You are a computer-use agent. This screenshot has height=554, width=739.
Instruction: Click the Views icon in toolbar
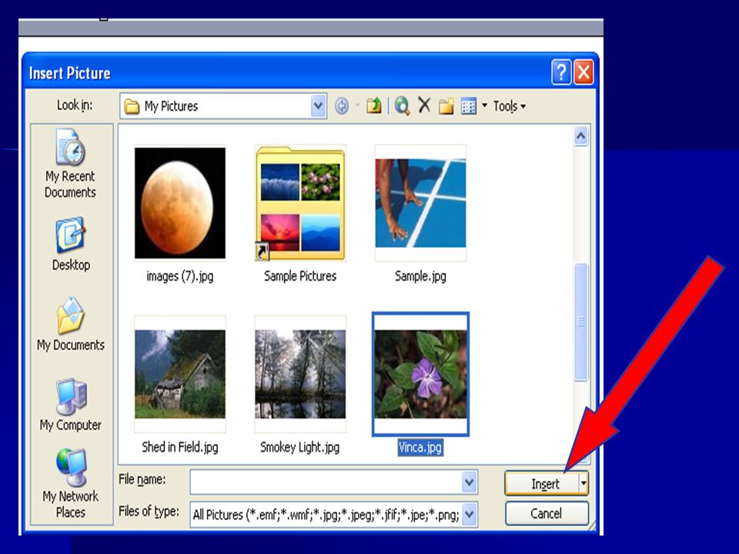(469, 106)
